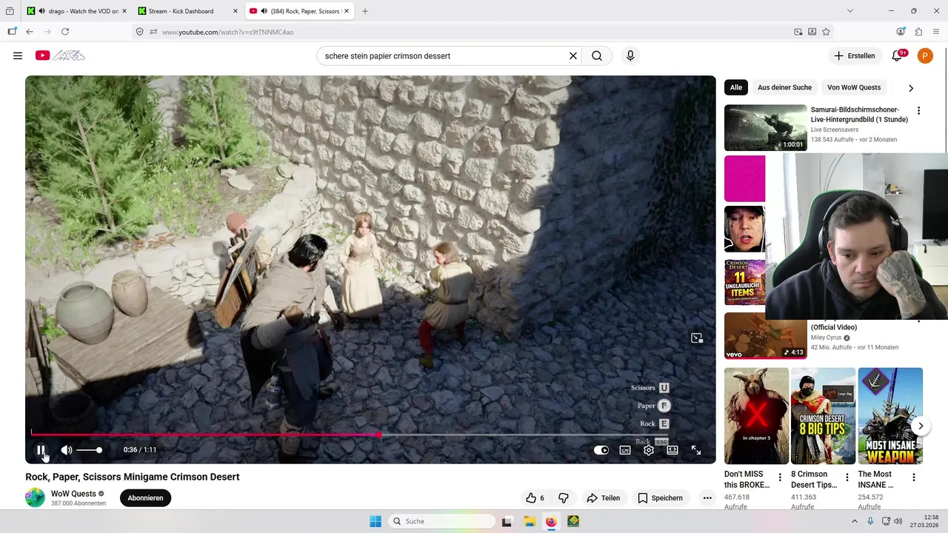The width and height of the screenshot is (948, 533).
Task: Adjust the video volume slider
Action: click(x=89, y=450)
